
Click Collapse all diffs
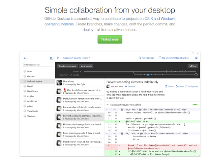[x=192, y=86]
